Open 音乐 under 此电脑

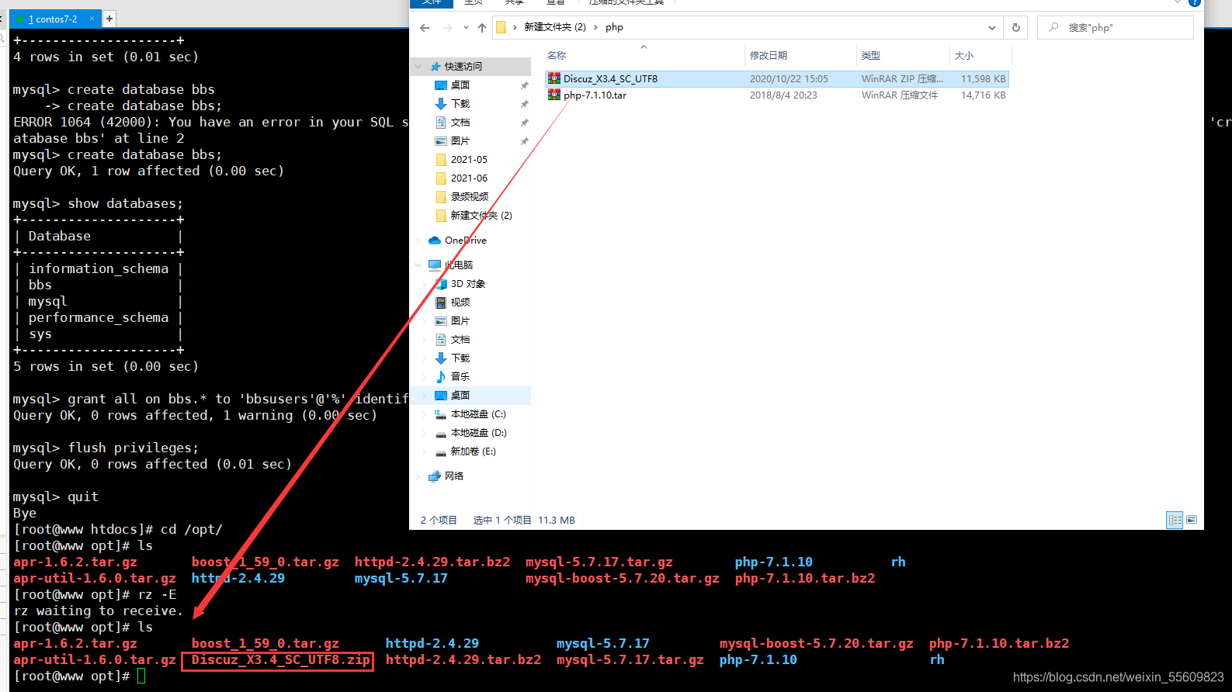460,377
